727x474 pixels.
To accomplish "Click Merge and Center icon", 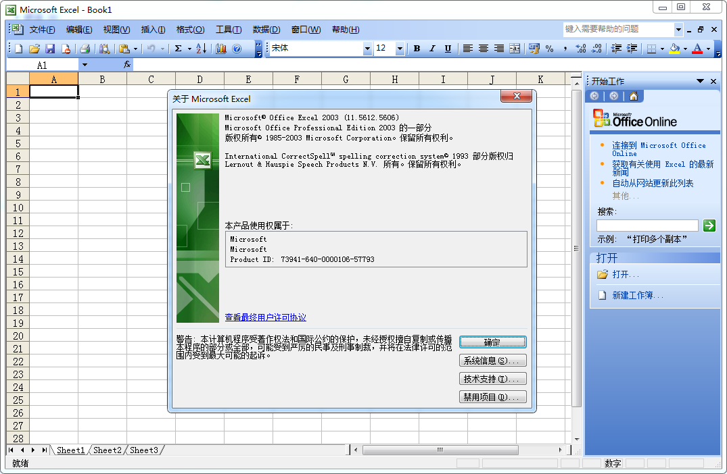I will point(515,49).
